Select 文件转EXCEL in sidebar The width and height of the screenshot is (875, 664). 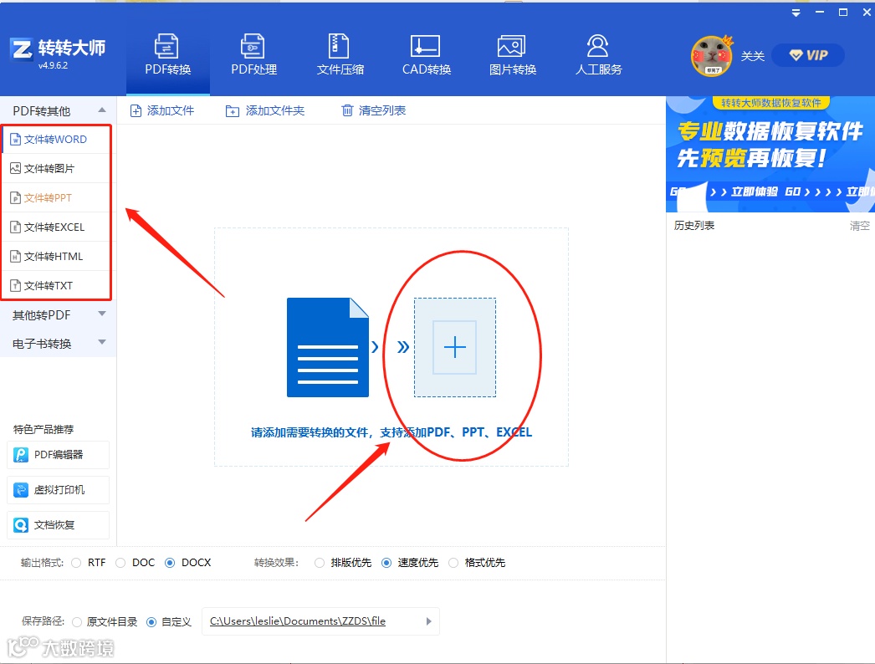tap(56, 227)
